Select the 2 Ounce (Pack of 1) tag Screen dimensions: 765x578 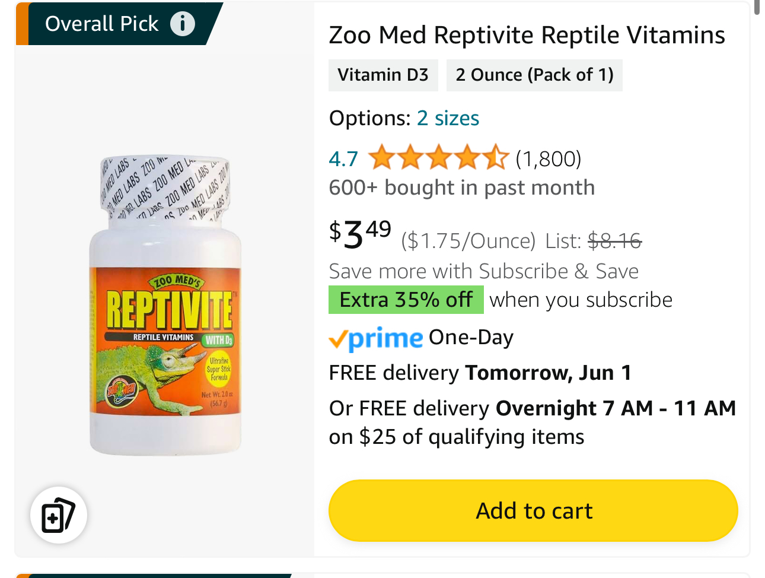pyautogui.click(x=534, y=75)
